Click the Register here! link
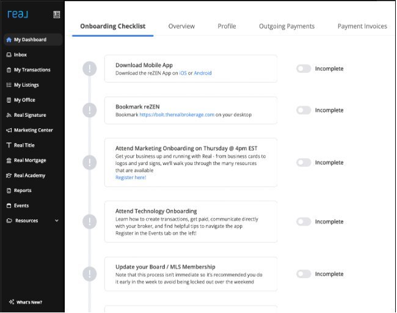This screenshot has width=397, height=313. point(131,177)
